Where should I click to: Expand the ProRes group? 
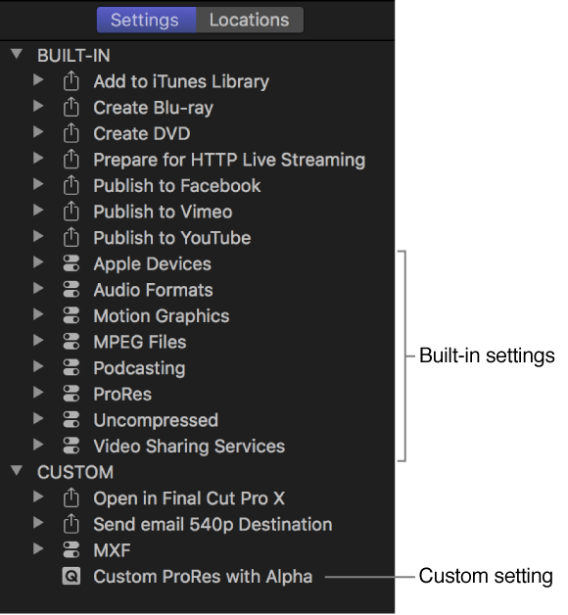point(38,393)
